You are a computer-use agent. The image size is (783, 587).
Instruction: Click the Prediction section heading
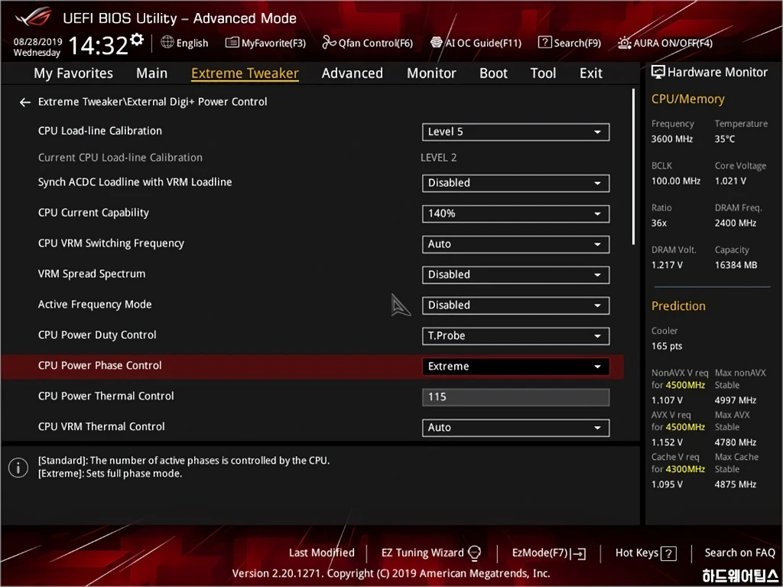coord(678,306)
